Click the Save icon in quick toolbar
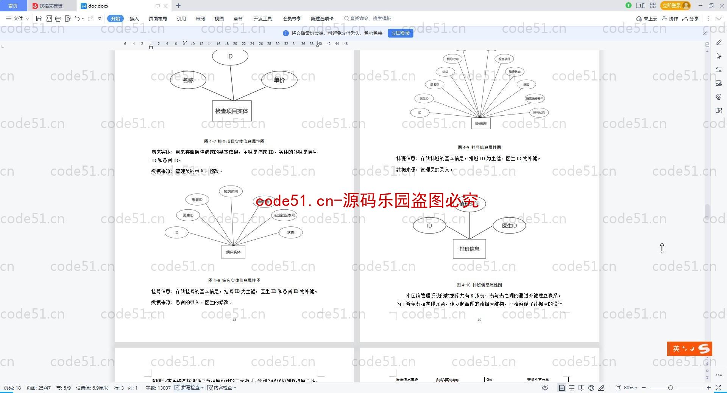Image resolution: width=727 pixels, height=393 pixels. [39, 19]
